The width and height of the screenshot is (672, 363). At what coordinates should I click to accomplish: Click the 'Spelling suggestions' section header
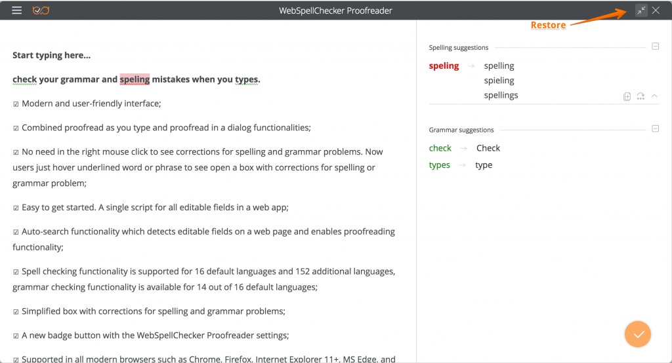coord(459,48)
